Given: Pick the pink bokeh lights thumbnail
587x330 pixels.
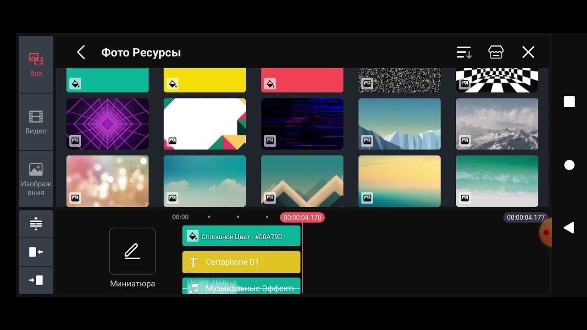Looking at the screenshot, I should [x=107, y=181].
